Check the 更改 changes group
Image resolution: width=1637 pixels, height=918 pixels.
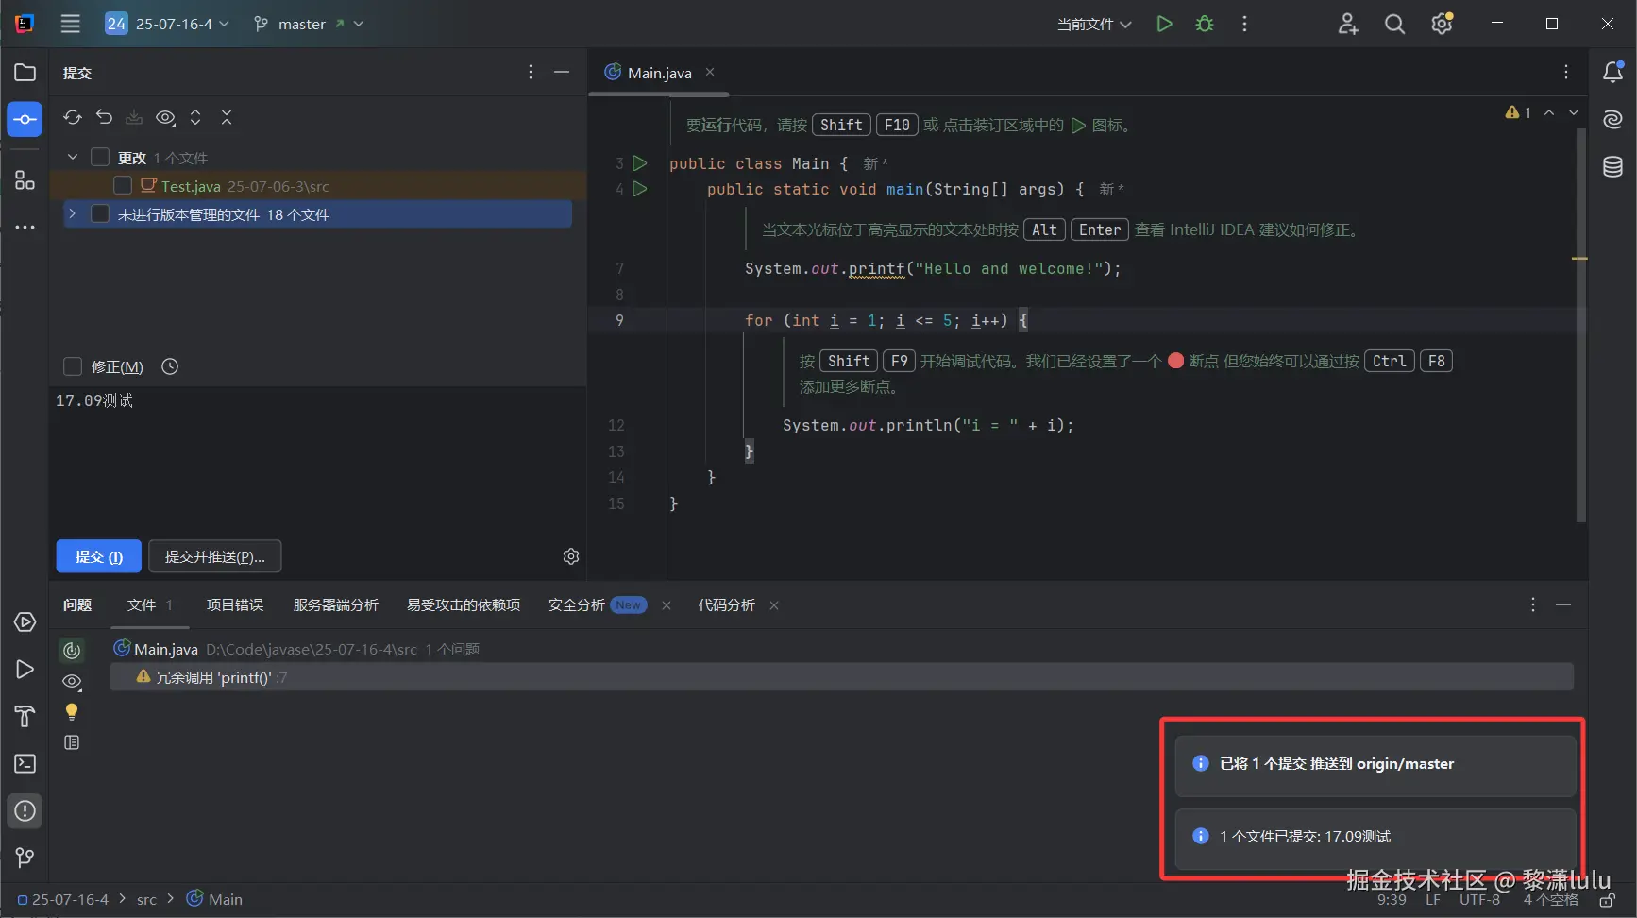coord(100,157)
